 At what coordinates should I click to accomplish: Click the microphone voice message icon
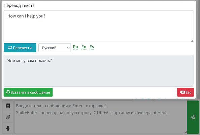coord(8,128)
